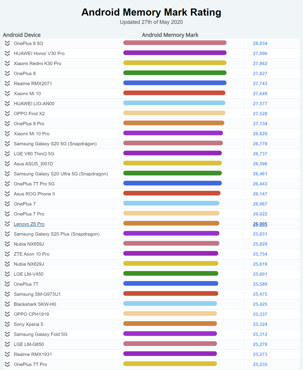
Task: Click the yellow bar for Nubia NX629J
Action: (171, 263)
